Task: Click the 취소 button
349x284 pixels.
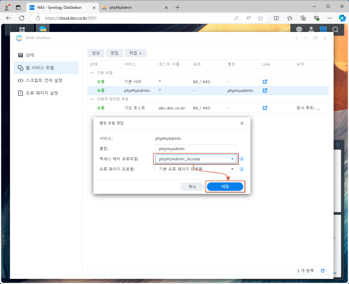Action: 192,187
